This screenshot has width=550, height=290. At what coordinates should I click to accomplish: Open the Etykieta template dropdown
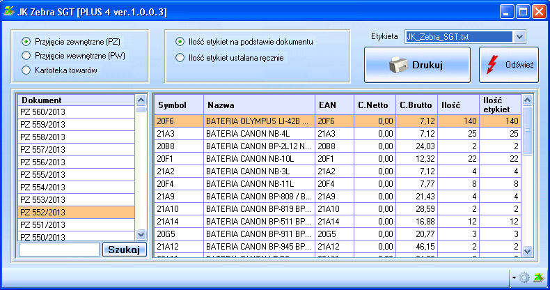pyautogui.click(x=520, y=36)
